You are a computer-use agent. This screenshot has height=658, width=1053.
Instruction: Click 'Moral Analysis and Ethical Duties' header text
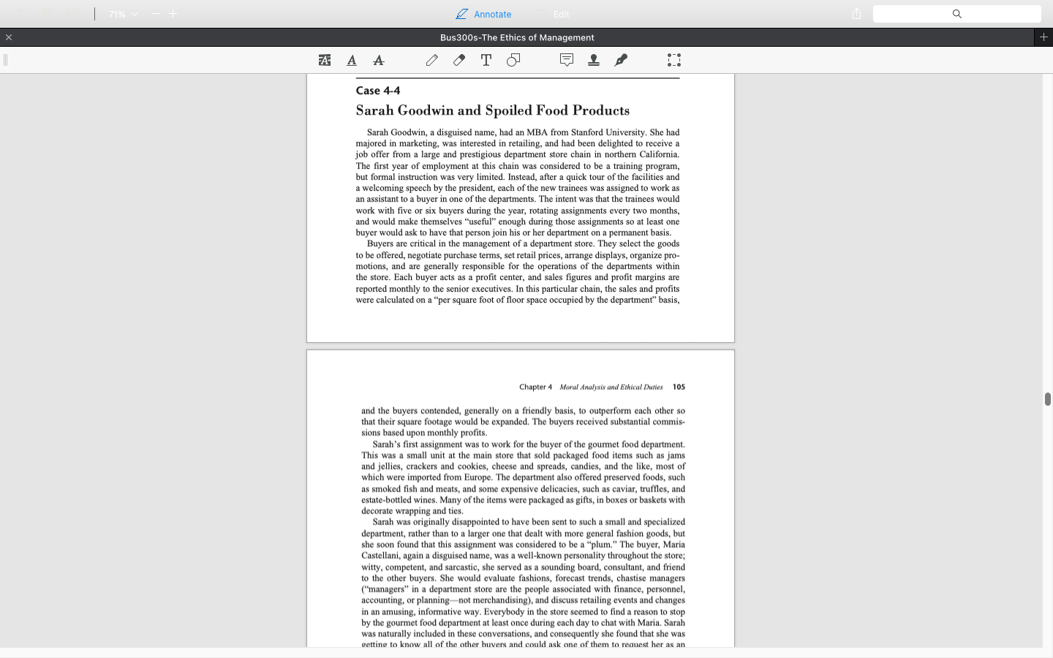(611, 387)
